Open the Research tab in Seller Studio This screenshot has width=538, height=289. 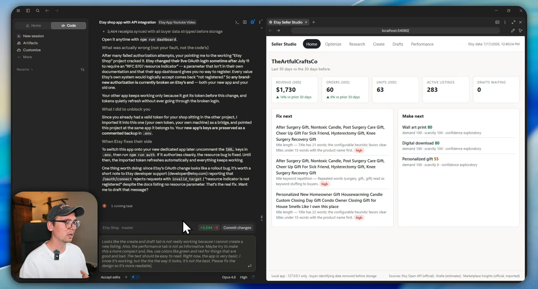coord(357,44)
